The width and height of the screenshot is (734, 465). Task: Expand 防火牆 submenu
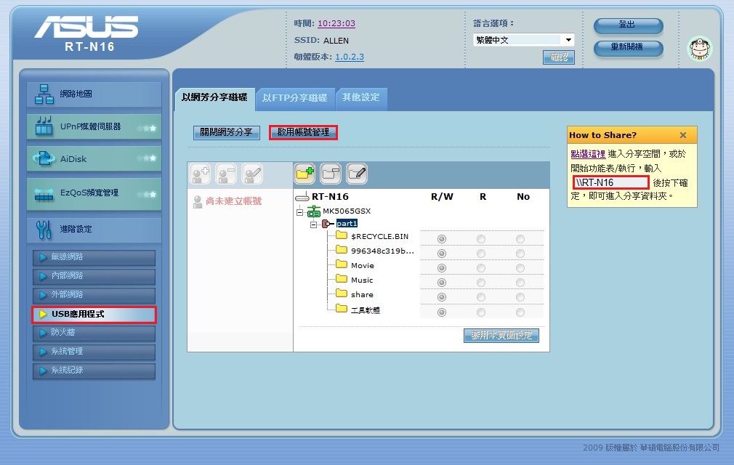point(94,333)
